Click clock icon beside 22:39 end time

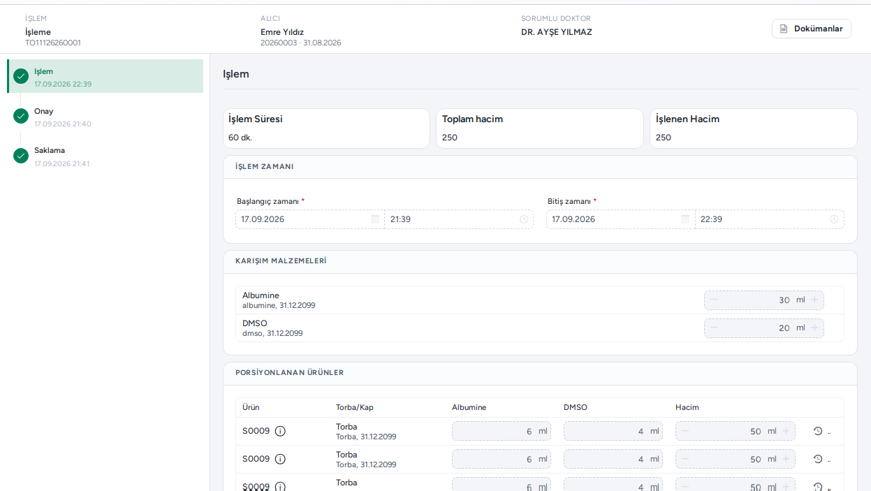pyautogui.click(x=834, y=219)
